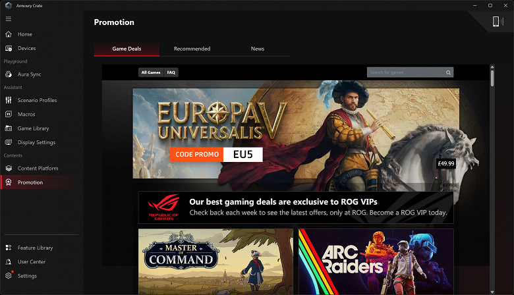The width and height of the screenshot is (514, 295).
Task: Click the Feature Library icon
Action: (9, 248)
